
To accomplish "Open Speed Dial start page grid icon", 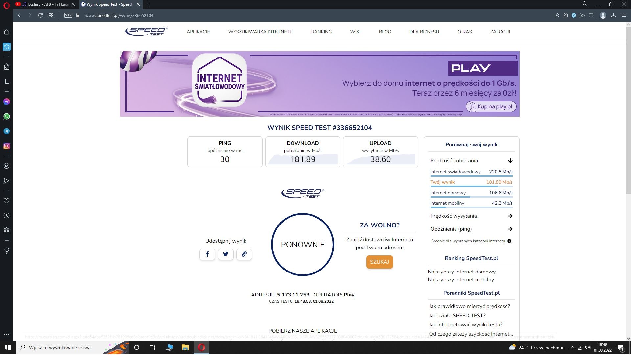I will pyautogui.click(x=51, y=15).
